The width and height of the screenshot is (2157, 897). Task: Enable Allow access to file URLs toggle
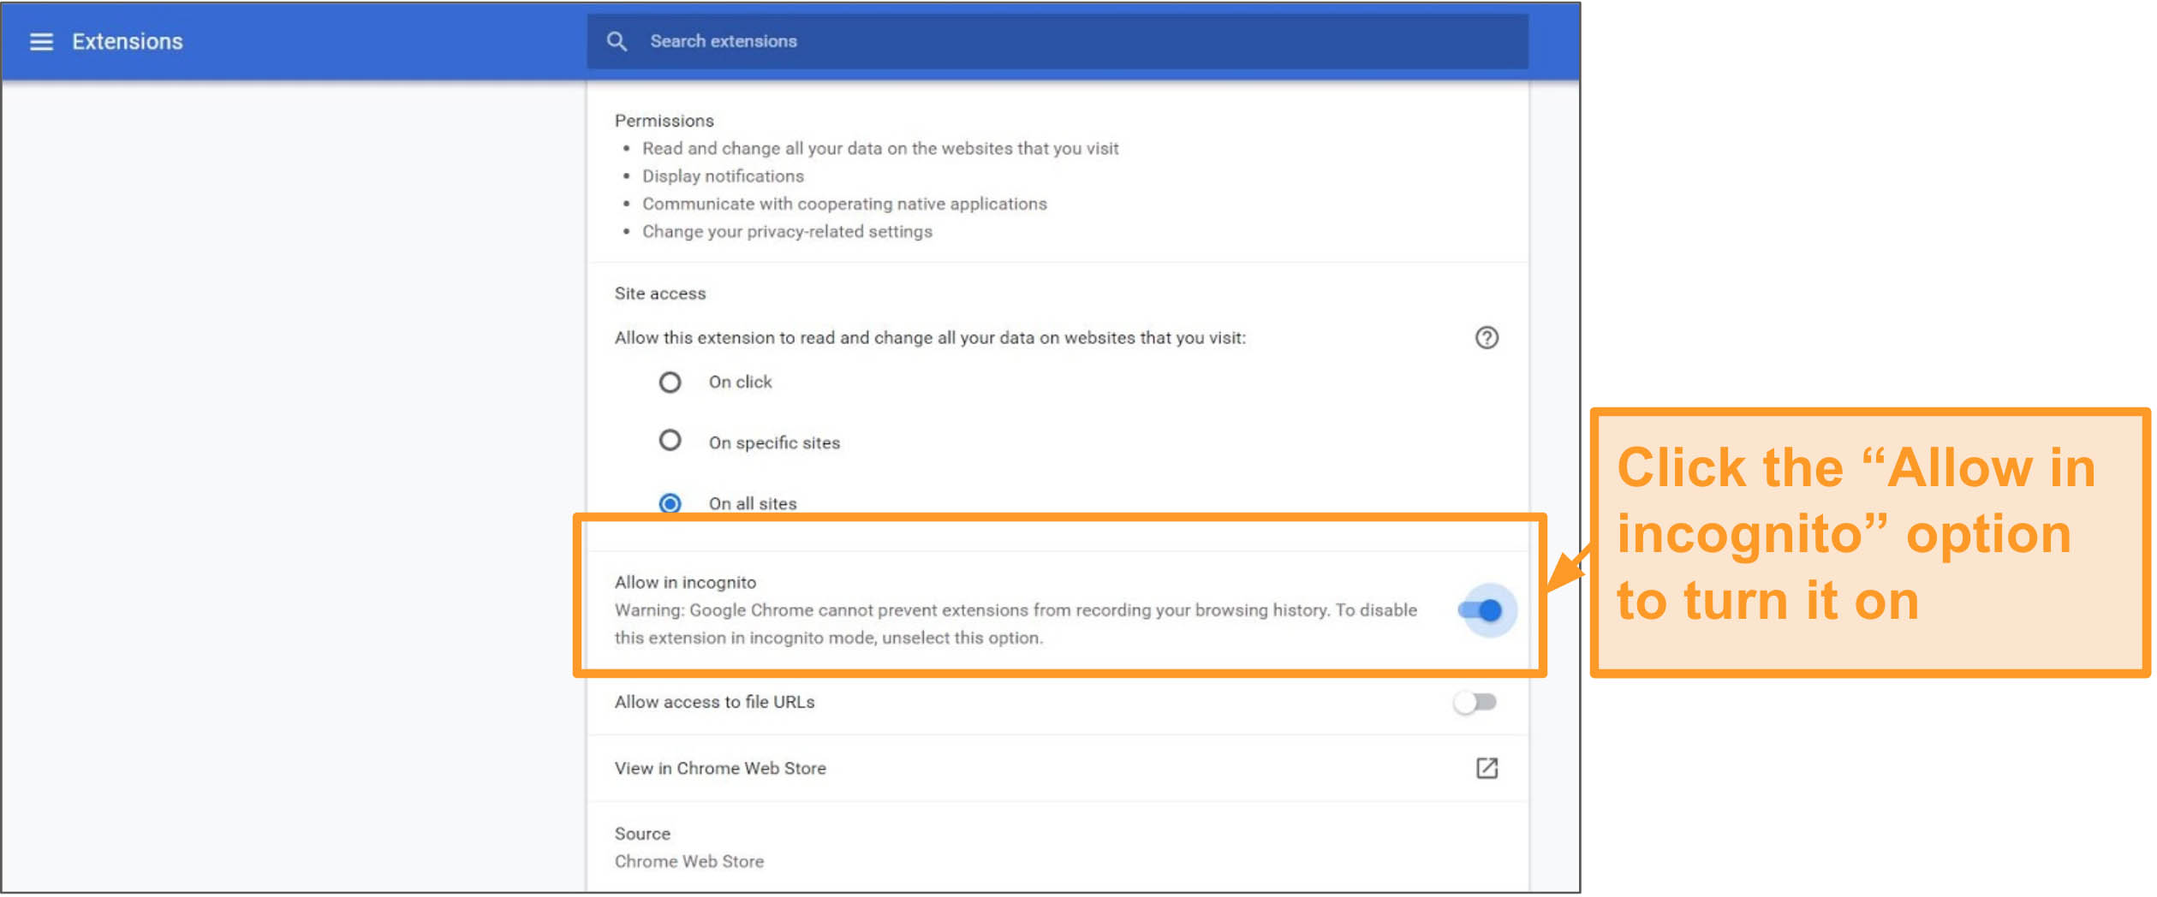coord(1475,703)
